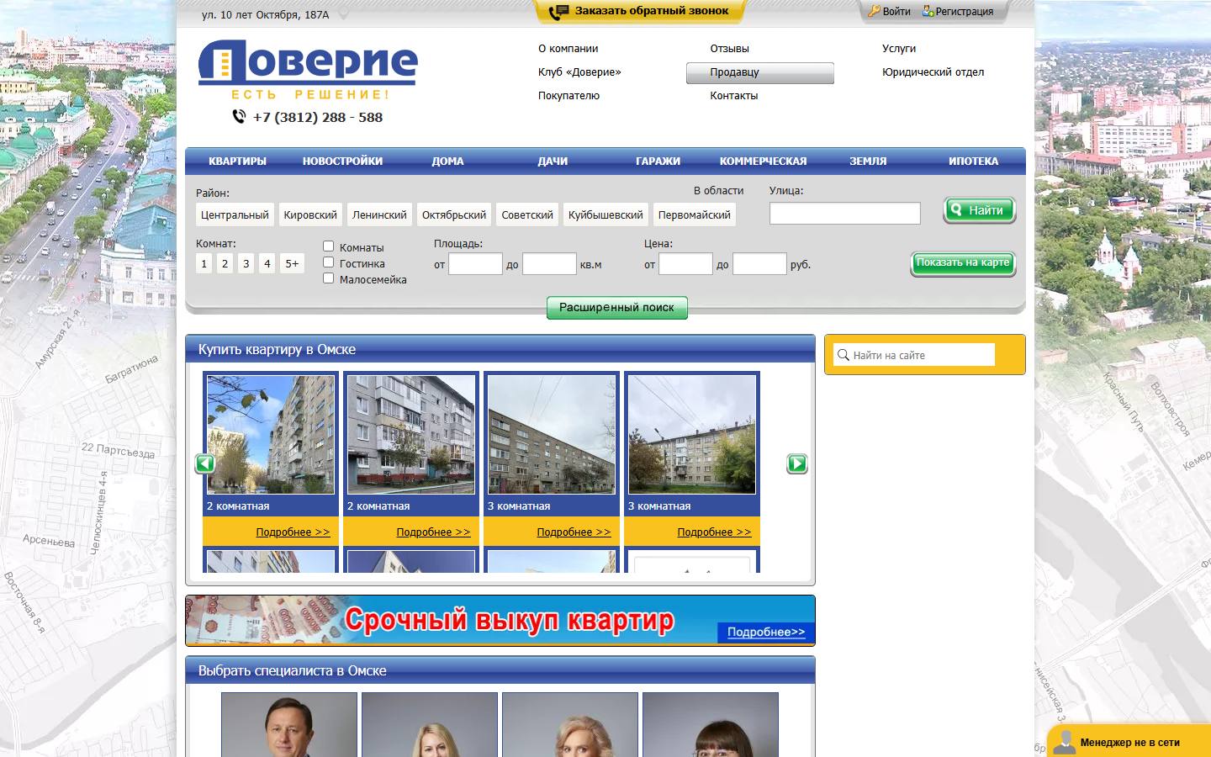Open the КВАРТИРЫ tab
This screenshot has height=757, width=1211.
pyautogui.click(x=237, y=161)
